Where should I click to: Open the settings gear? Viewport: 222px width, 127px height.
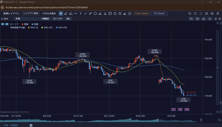[207, 13]
